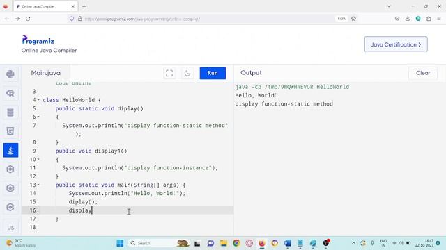Reset the page zoom level indicator
446x250 pixels.
coord(341,19)
